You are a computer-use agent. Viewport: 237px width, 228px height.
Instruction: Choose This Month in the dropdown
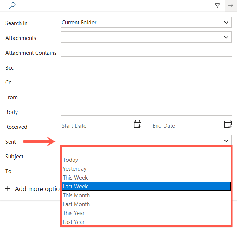pyautogui.click(x=76, y=195)
